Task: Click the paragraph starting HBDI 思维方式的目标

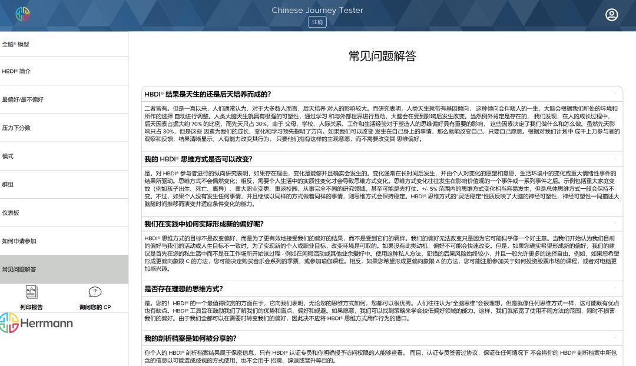Action: click(382, 254)
